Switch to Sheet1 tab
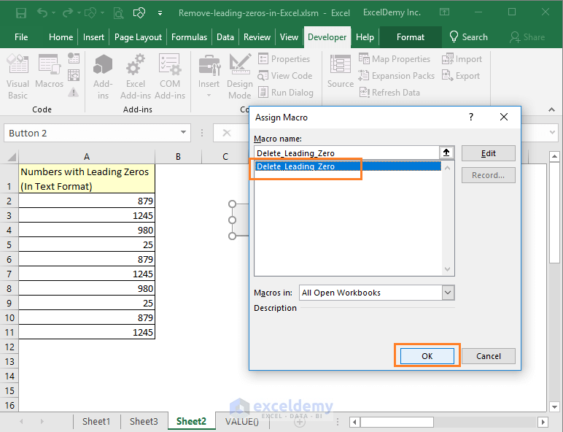Screen dimensions: 563x432 (96, 421)
